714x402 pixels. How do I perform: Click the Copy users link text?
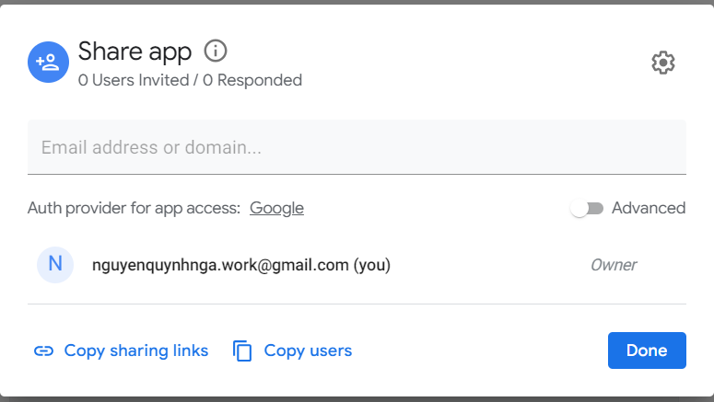pos(308,350)
